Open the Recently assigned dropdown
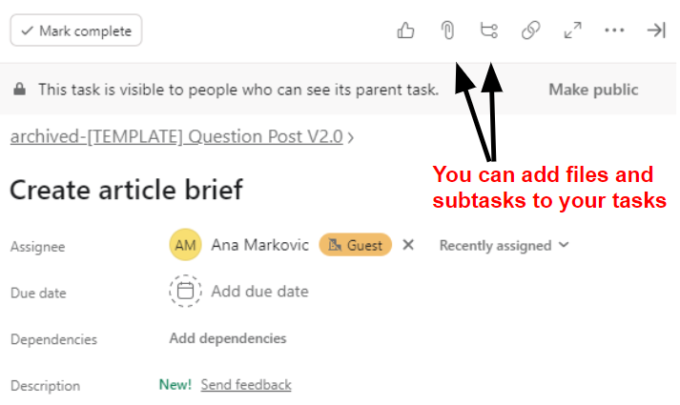The height and width of the screenshot is (405, 680). (x=504, y=245)
